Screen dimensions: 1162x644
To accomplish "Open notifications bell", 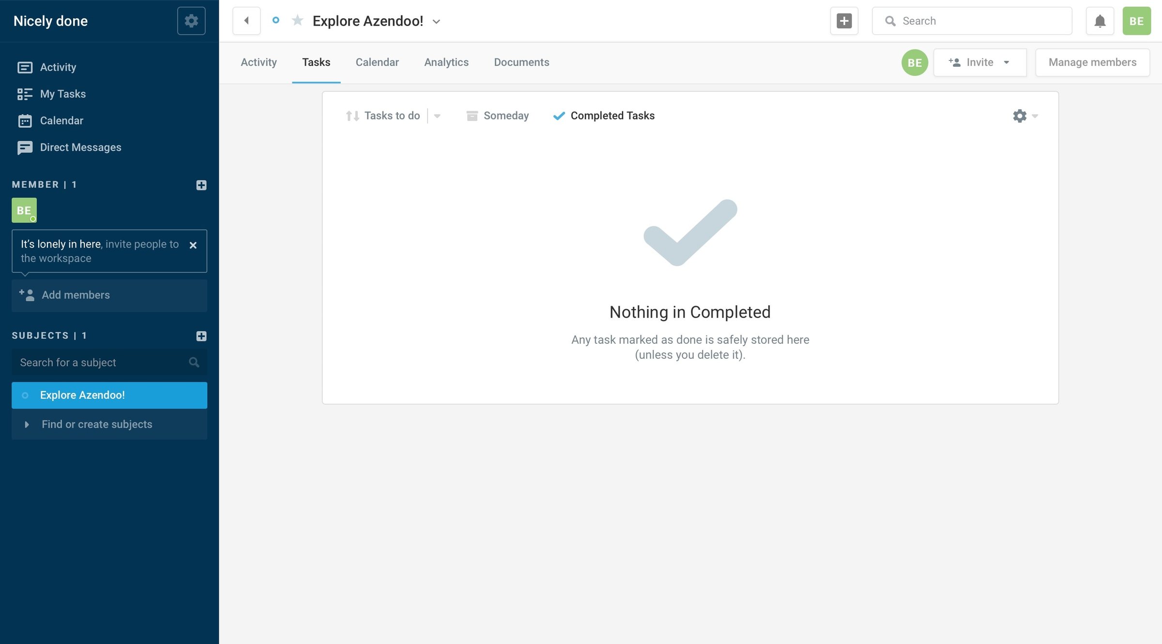I will click(x=1100, y=21).
